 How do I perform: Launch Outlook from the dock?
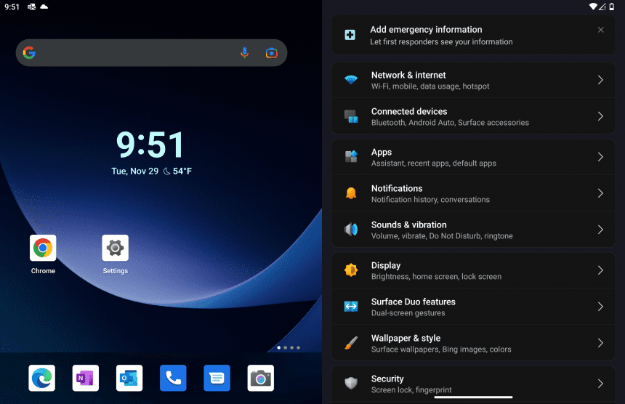point(129,378)
